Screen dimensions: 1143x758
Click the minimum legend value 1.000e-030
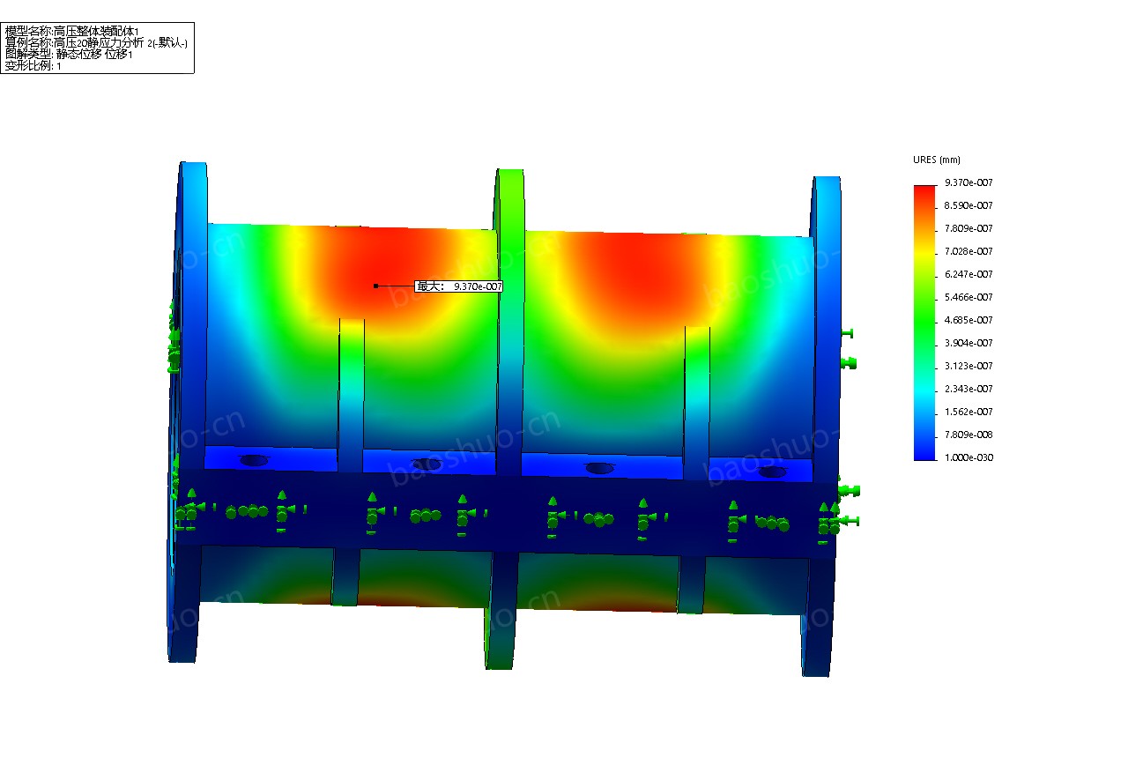[969, 457]
